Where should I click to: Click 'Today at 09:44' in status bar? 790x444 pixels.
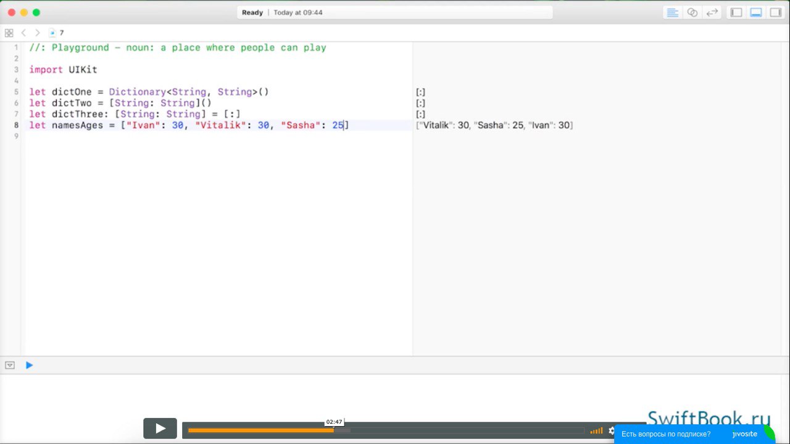(298, 12)
